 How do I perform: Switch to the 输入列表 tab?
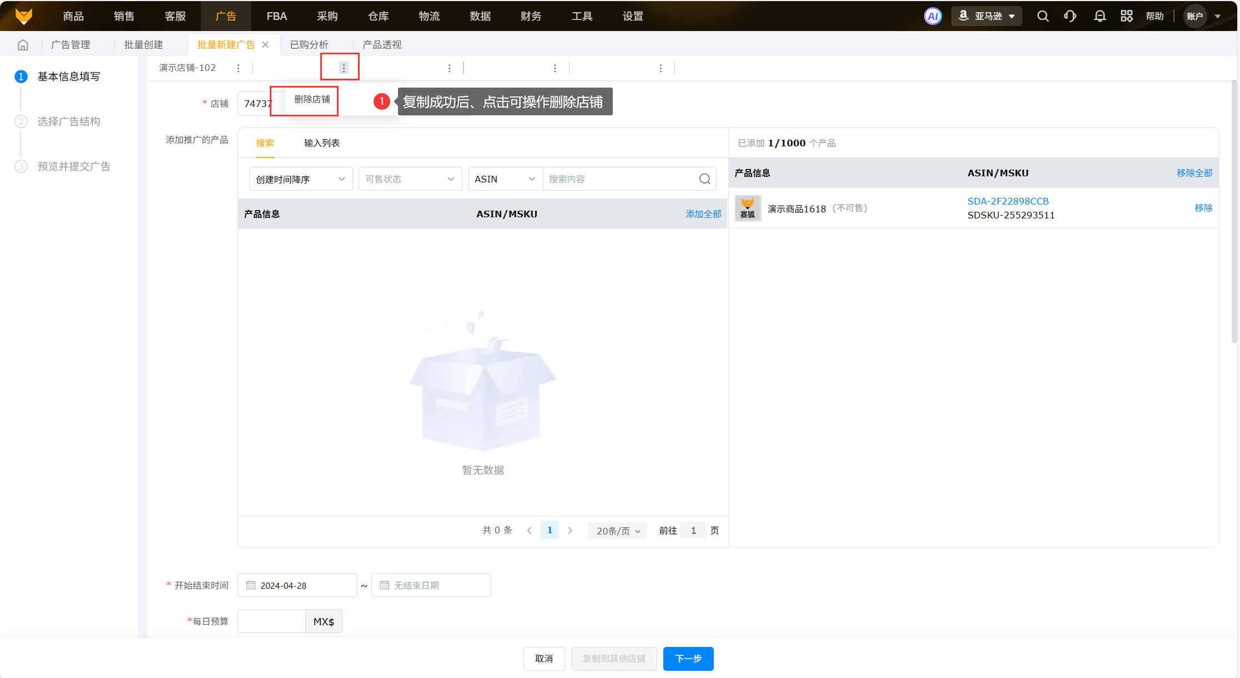[x=321, y=143]
